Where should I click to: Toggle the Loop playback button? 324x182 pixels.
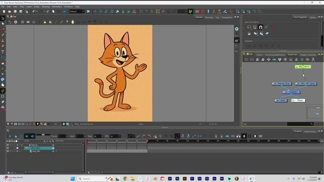(21, 136)
